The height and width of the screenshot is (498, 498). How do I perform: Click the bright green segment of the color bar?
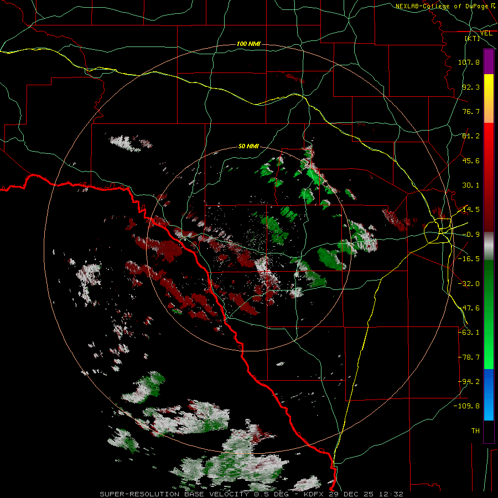(489, 314)
